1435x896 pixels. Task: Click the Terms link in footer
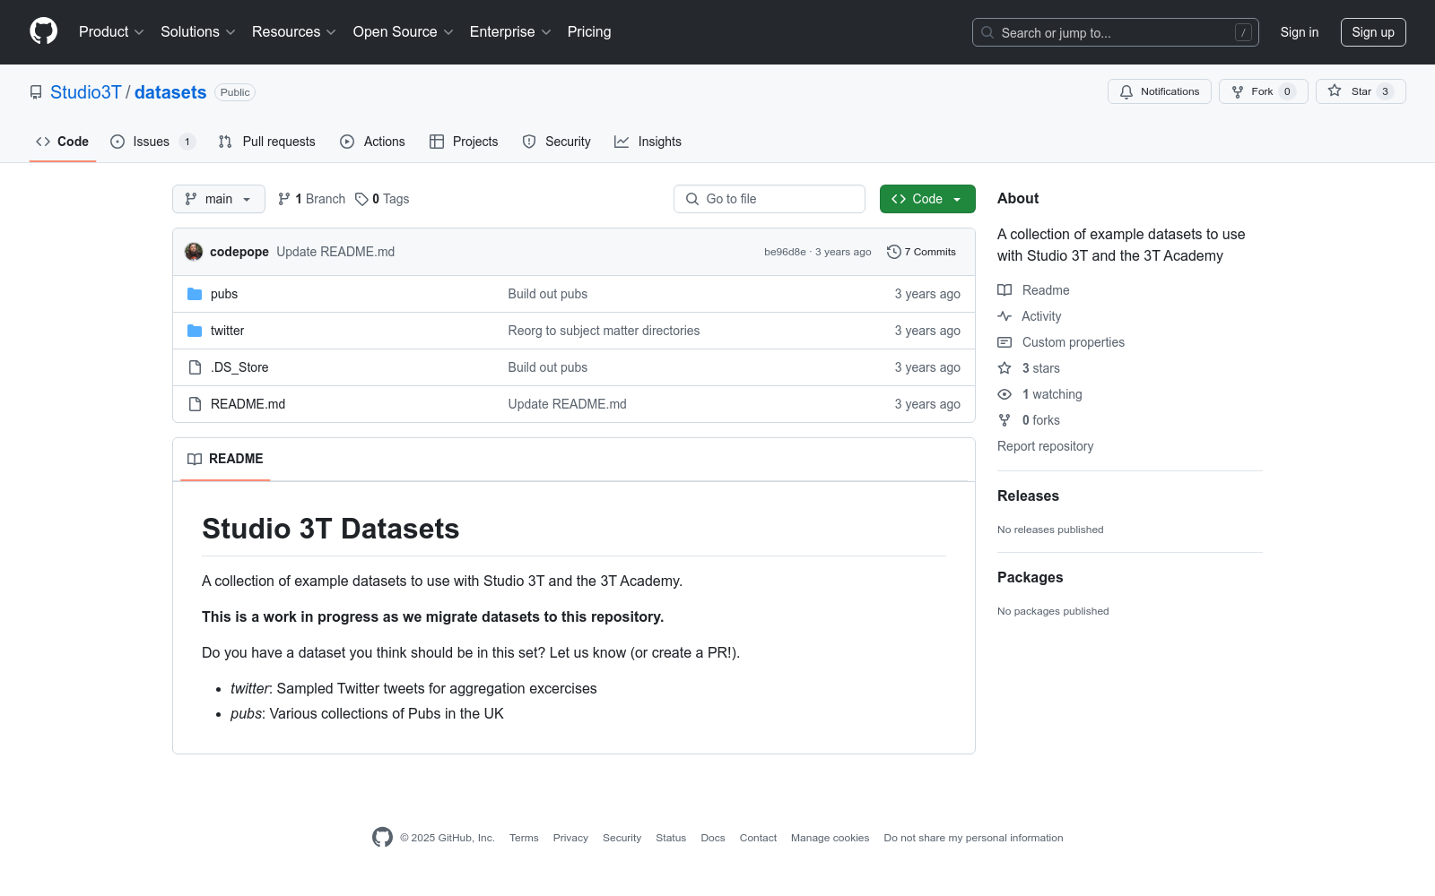point(524,838)
